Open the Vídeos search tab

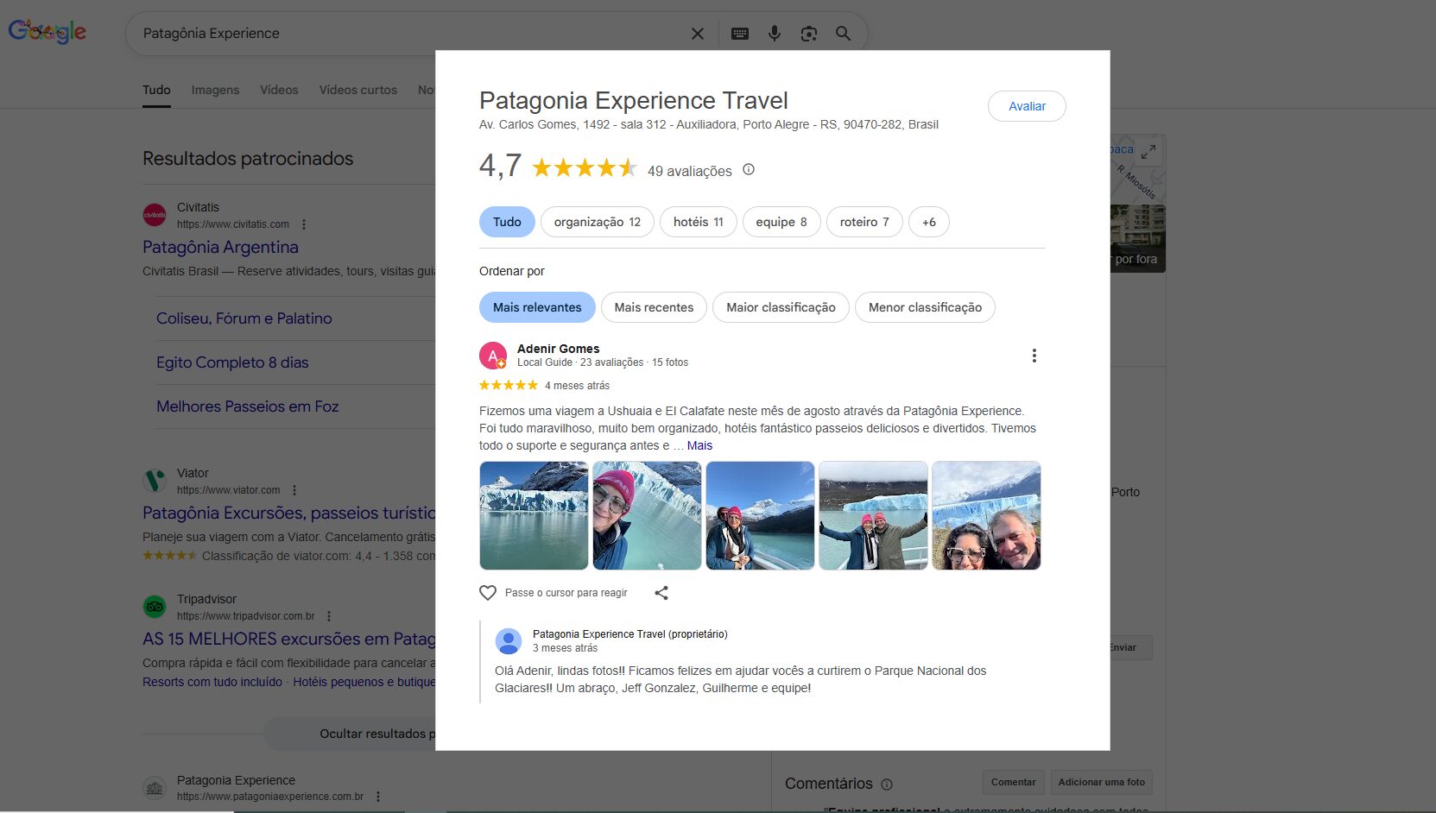click(278, 90)
